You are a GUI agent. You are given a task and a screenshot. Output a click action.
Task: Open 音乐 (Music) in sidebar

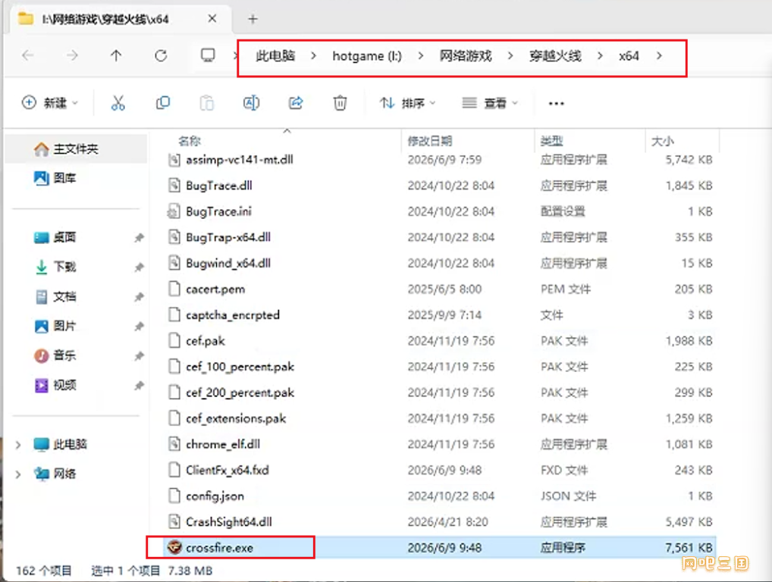point(55,355)
